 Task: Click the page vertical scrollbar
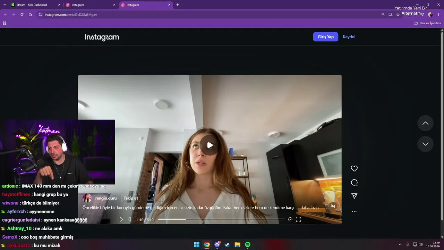pos(442,126)
